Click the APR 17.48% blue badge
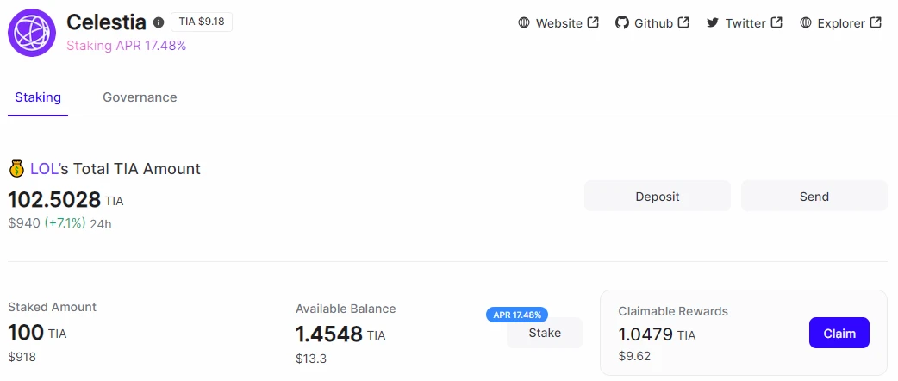The width and height of the screenshot is (898, 381). (x=517, y=315)
